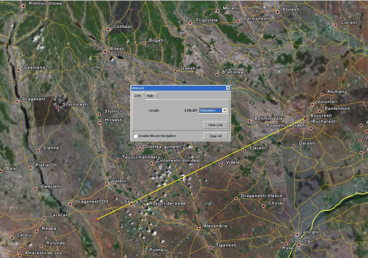
Task: Click the red endpoint of the measurement line
Action: click(x=96, y=220)
